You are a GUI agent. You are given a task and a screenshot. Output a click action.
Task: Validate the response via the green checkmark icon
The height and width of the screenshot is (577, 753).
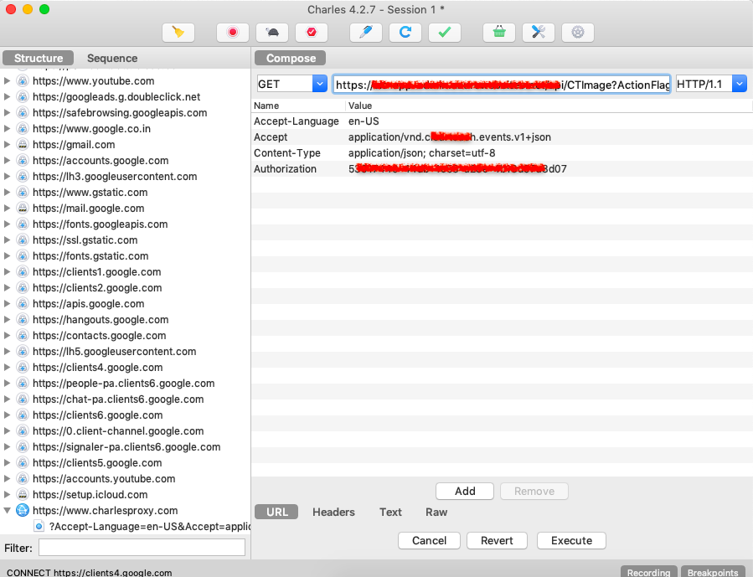pos(444,32)
